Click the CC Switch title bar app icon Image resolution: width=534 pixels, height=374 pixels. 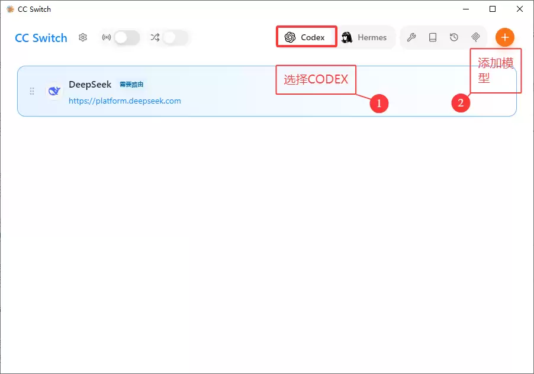(10, 9)
